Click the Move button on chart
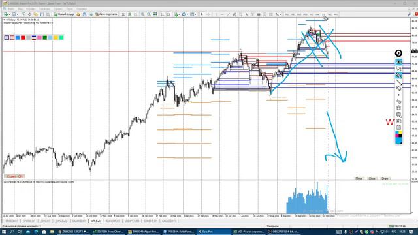This screenshot has width=418, height=235. point(359,178)
